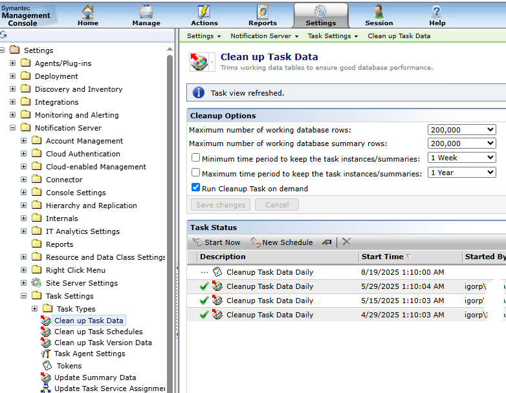
Task: Select Console Settings tree item
Action: click(76, 193)
